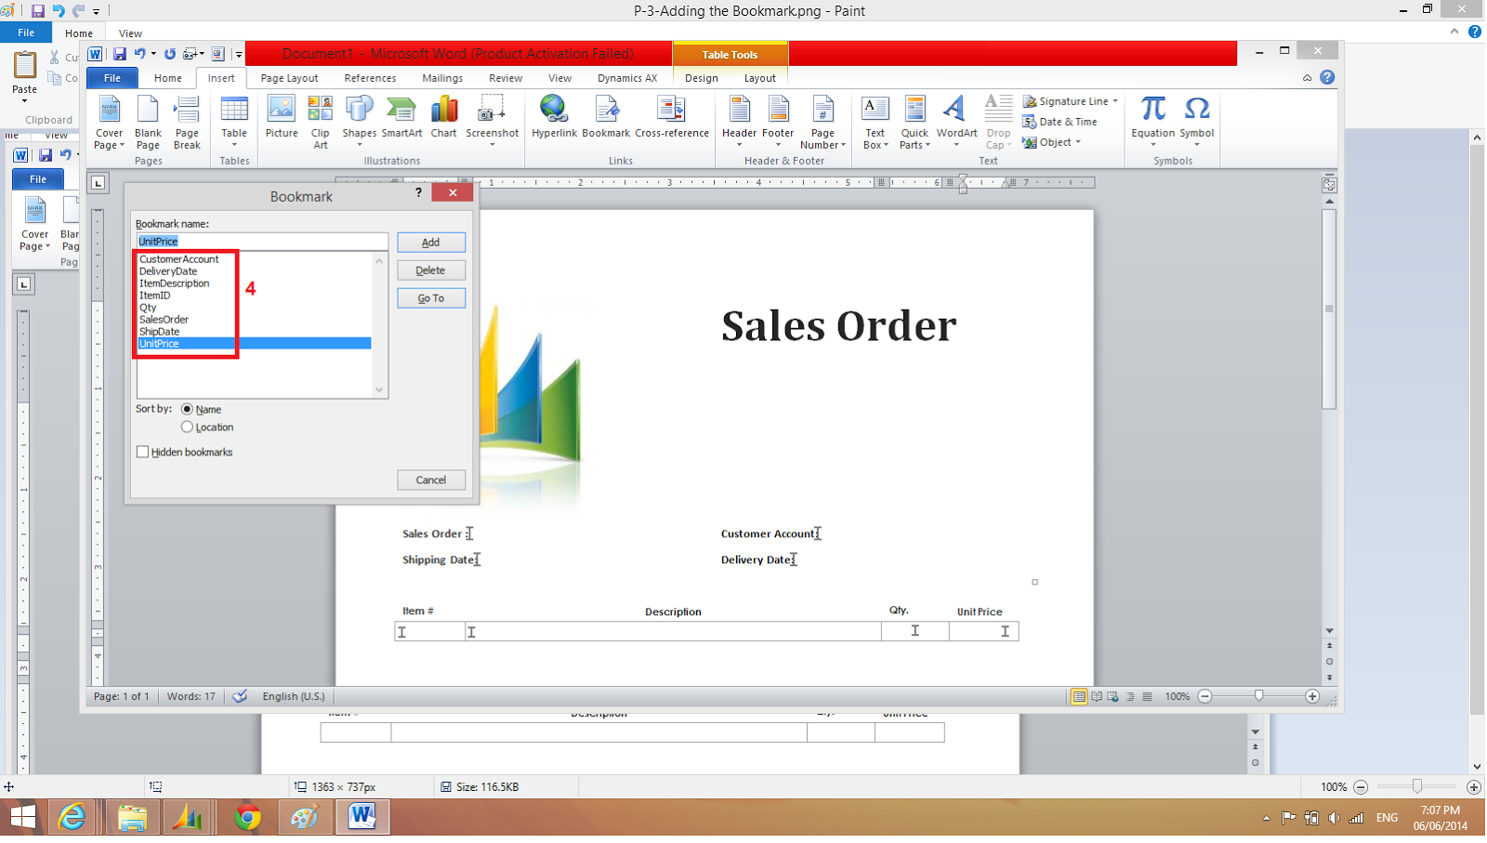Insert a Page Break in Word
Screen dimensions: 1487x843
pyautogui.click(x=187, y=122)
